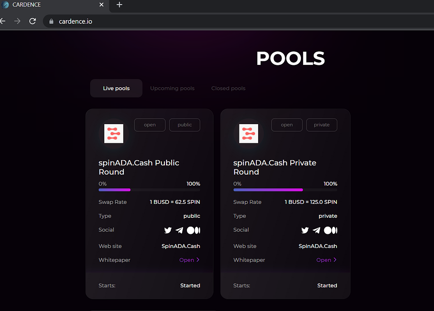View site security lock info
434x311 pixels.
point(51,21)
